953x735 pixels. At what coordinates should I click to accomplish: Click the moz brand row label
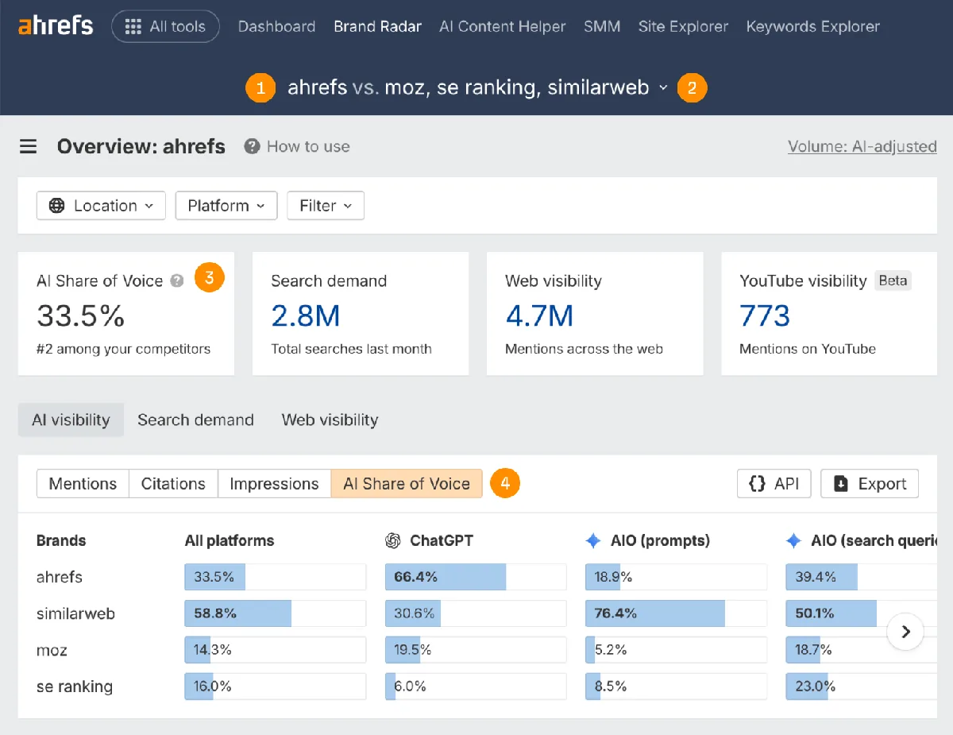pos(52,650)
